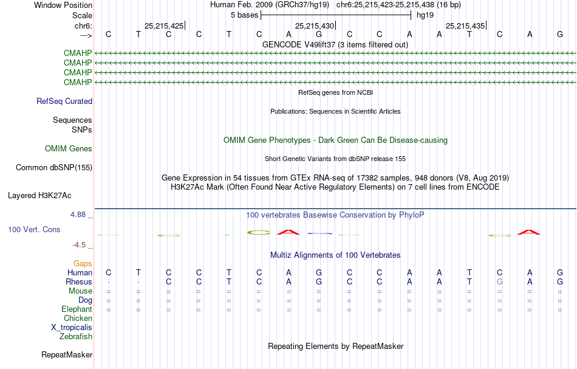Click the Dog species label
Viewport: 577px width, 369px height.
coord(85,300)
